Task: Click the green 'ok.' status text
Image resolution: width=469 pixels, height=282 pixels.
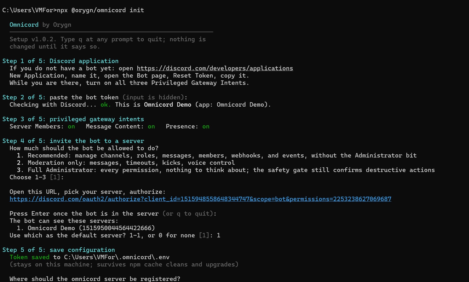Action: (105, 105)
